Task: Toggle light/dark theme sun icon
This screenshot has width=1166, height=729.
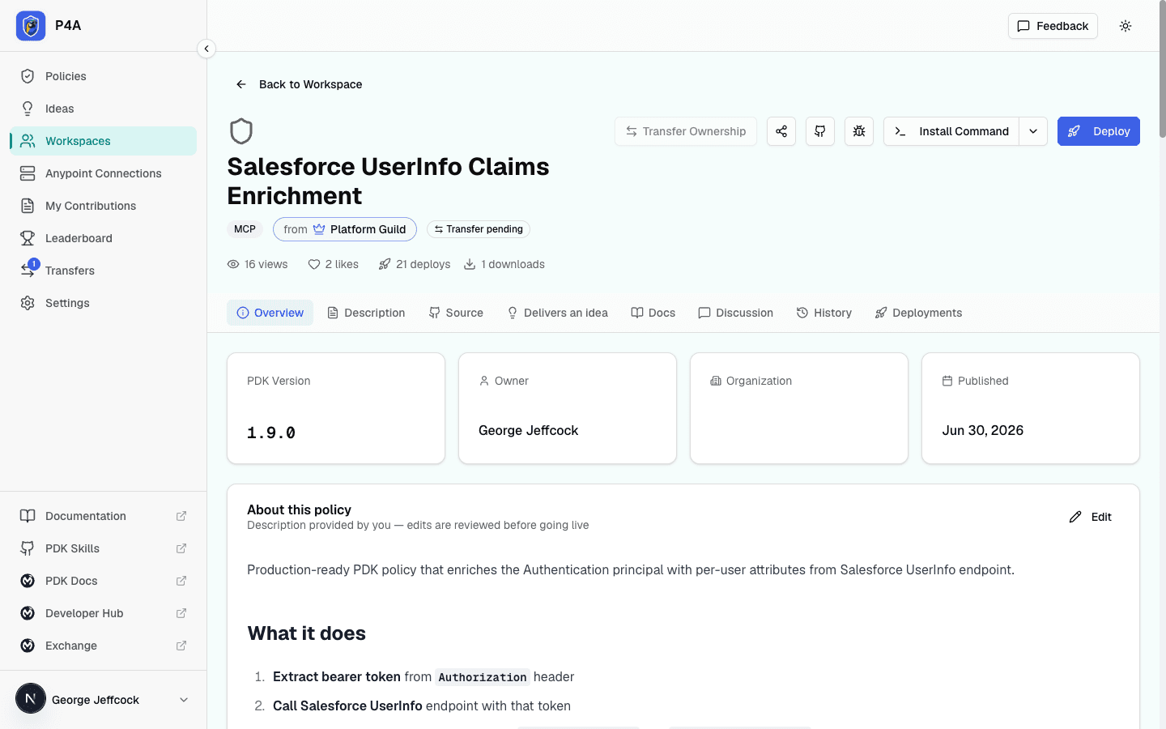Action: pyautogui.click(x=1126, y=26)
